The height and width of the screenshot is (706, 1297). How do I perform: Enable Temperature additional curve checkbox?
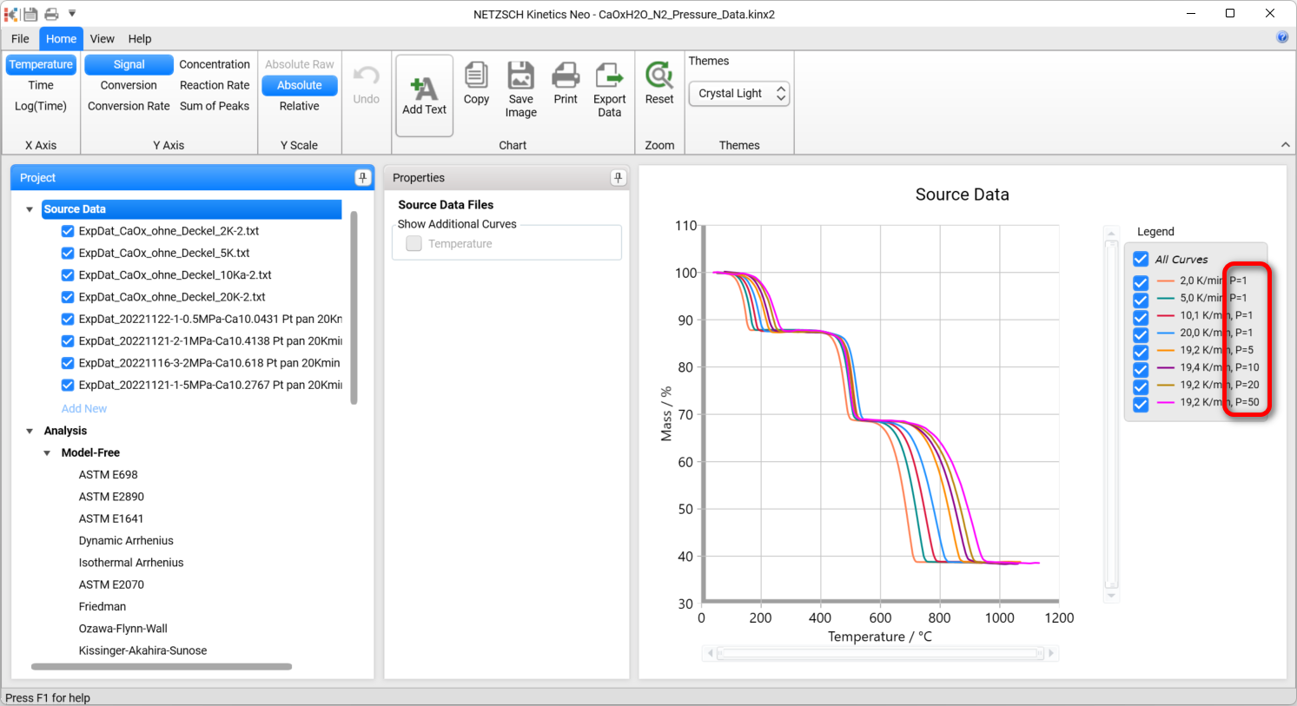[x=414, y=244]
